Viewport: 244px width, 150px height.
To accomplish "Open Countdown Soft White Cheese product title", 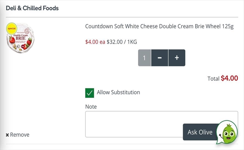I will click(x=159, y=27).
